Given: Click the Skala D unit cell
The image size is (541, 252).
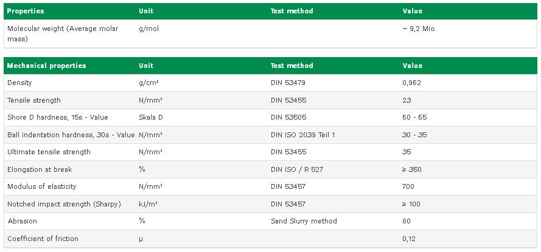Looking at the screenshot, I should click(151, 117).
